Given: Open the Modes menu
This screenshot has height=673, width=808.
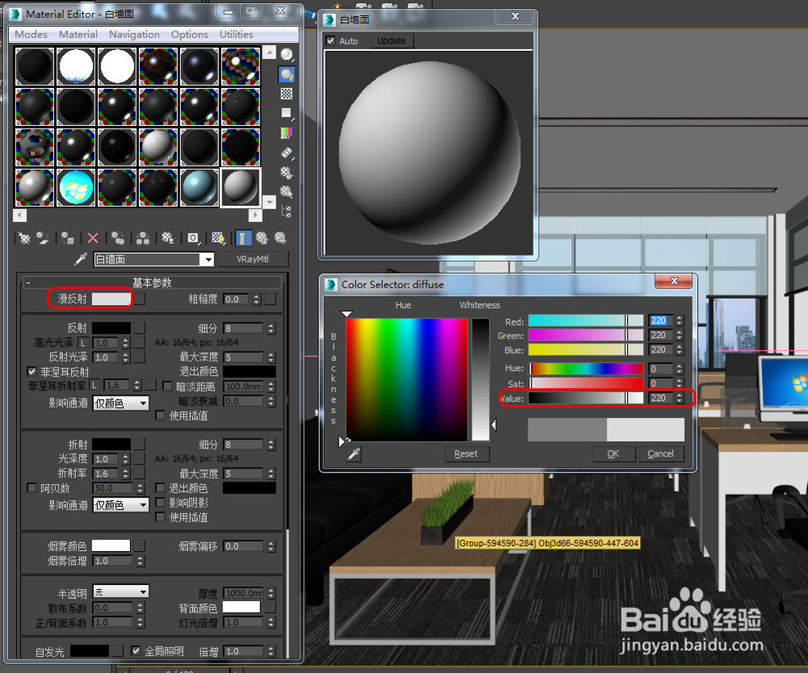Looking at the screenshot, I should (31, 35).
